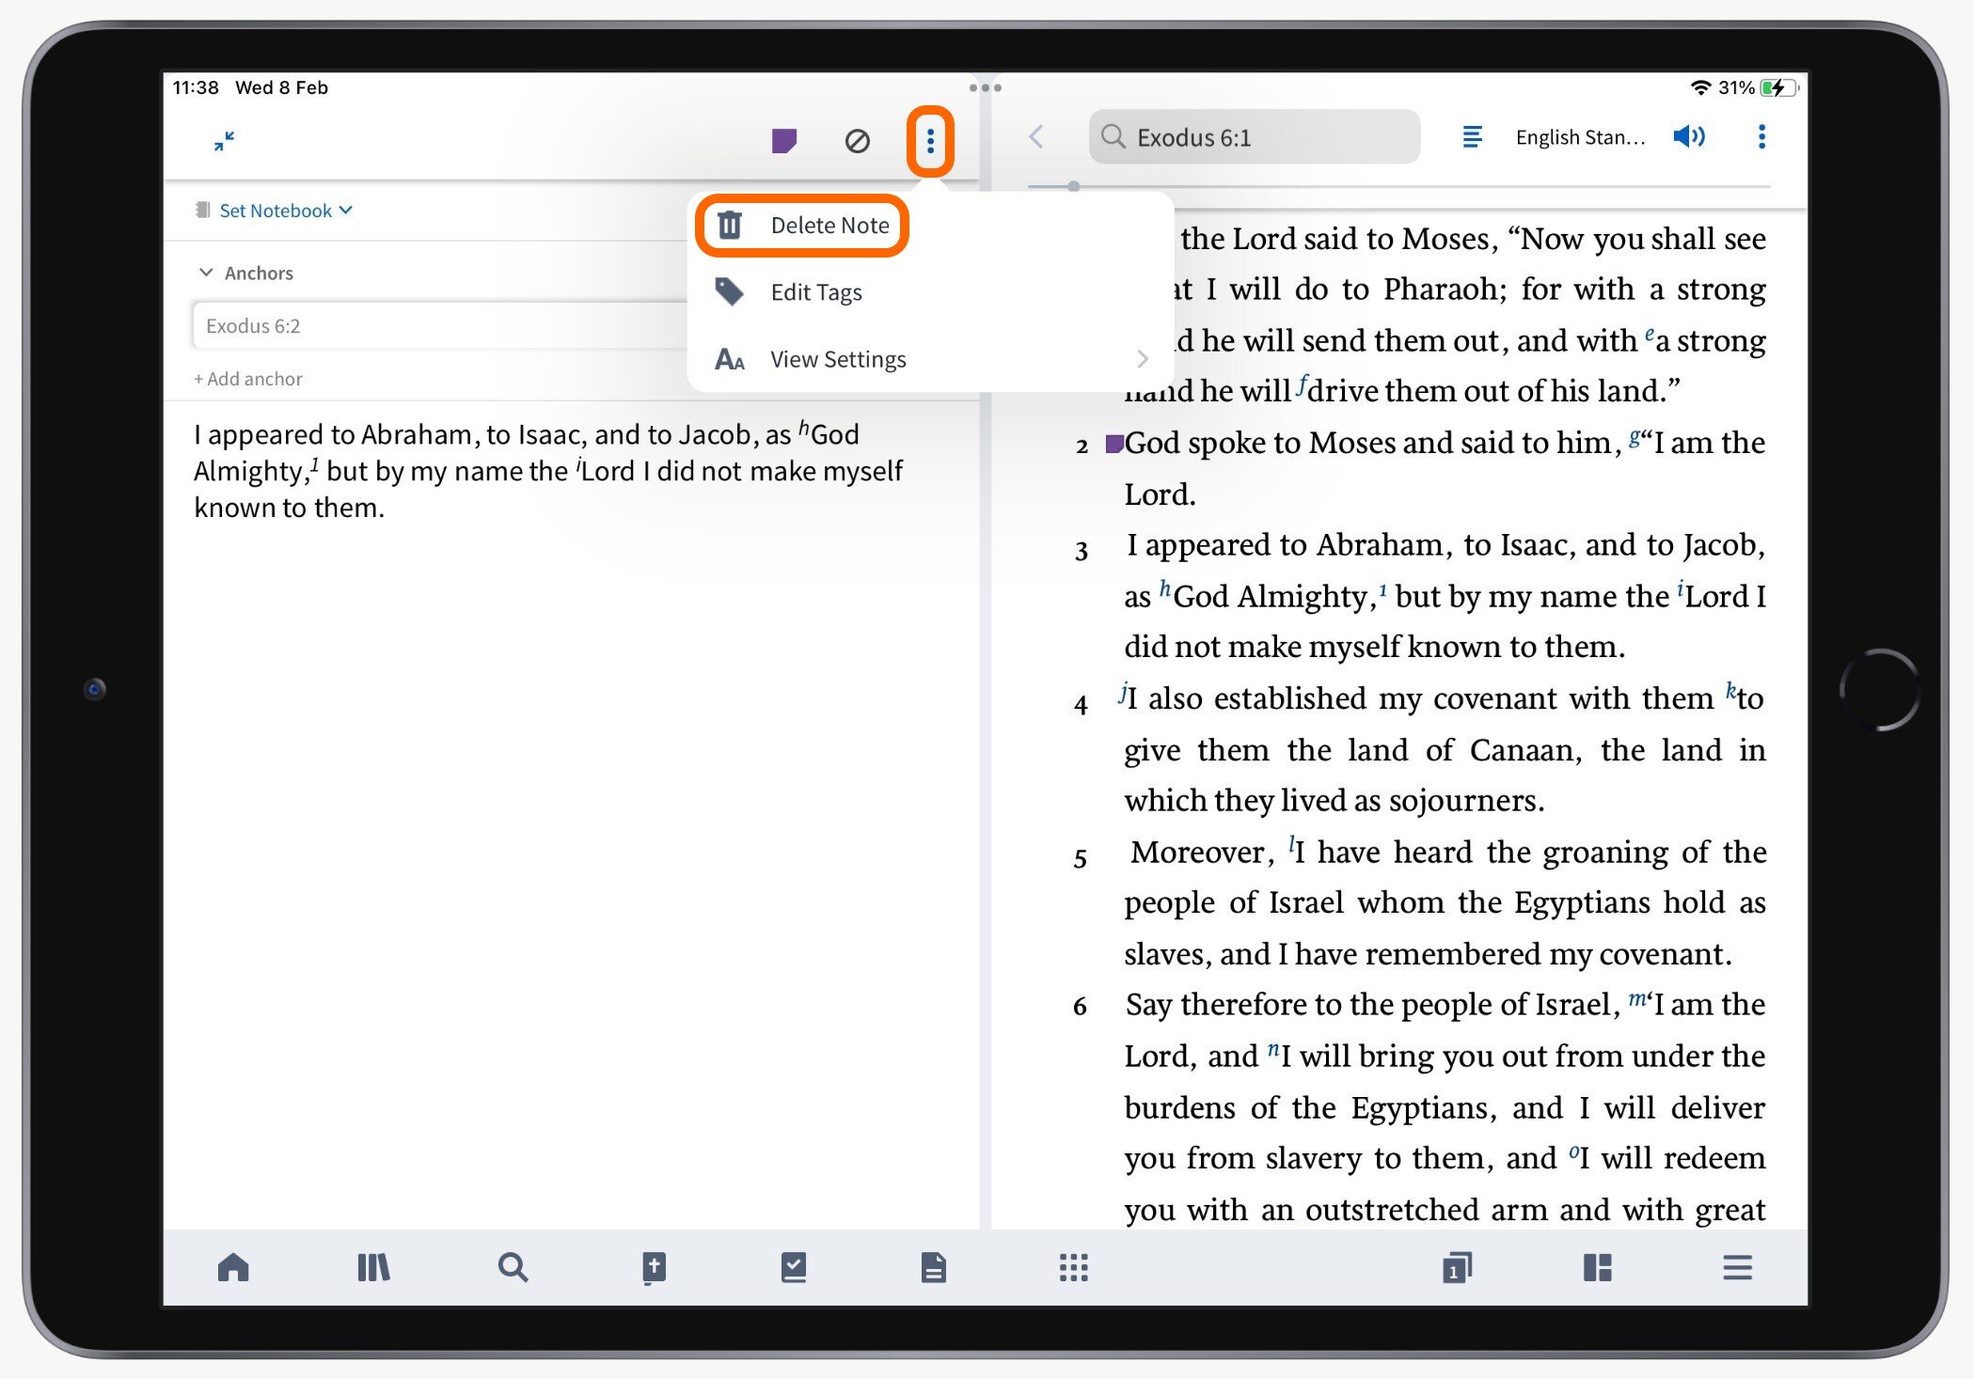Image resolution: width=1974 pixels, height=1379 pixels.
Task: Open footnote 1 after God Almighty in verse 3
Action: [x=1382, y=589]
